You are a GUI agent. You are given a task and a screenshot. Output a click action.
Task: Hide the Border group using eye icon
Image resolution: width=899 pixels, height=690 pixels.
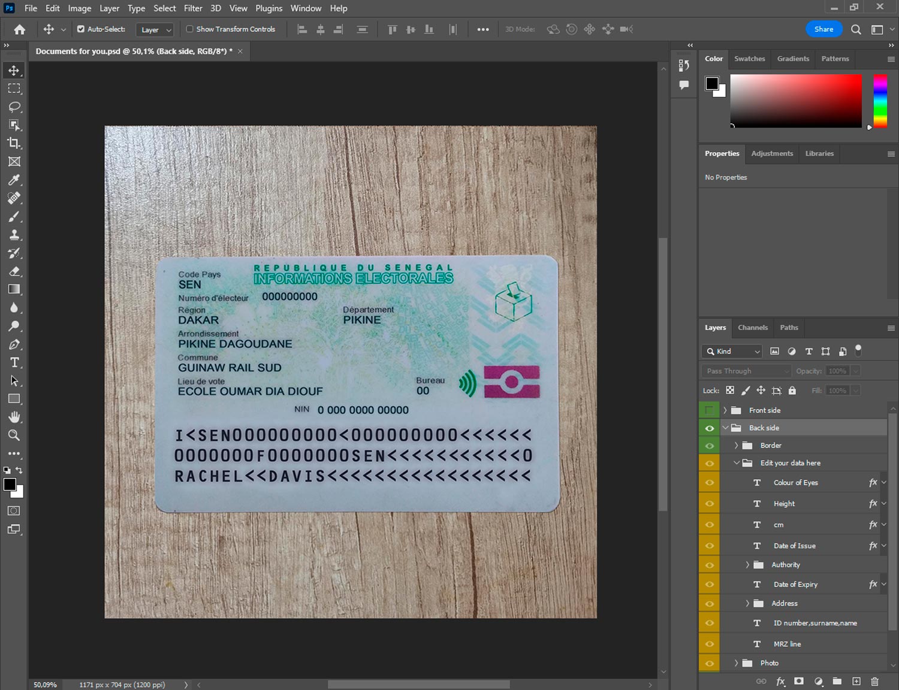pos(710,446)
